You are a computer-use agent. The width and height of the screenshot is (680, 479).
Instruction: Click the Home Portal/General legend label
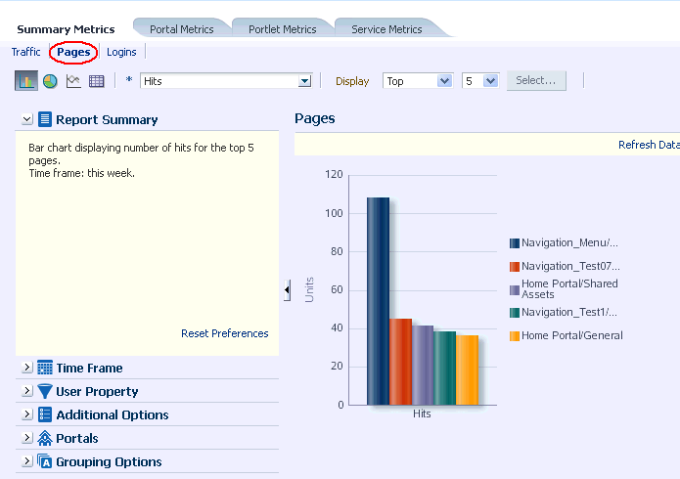[x=572, y=335]
